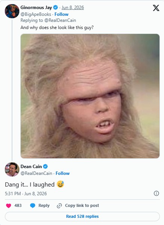Click Dean Cain's verified checkmark badge

(x=46, y=167)
